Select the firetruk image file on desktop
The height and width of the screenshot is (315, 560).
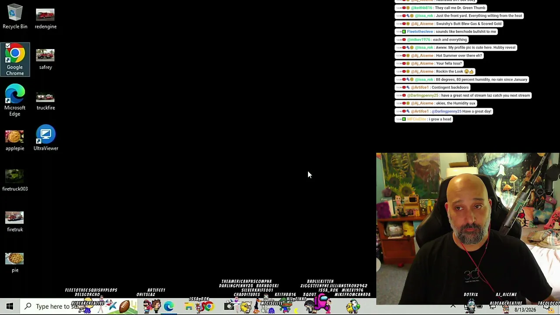(15, 221)
